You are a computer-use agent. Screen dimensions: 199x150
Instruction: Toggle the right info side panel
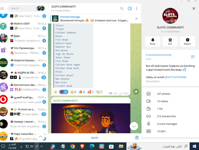tap(130, 8)
